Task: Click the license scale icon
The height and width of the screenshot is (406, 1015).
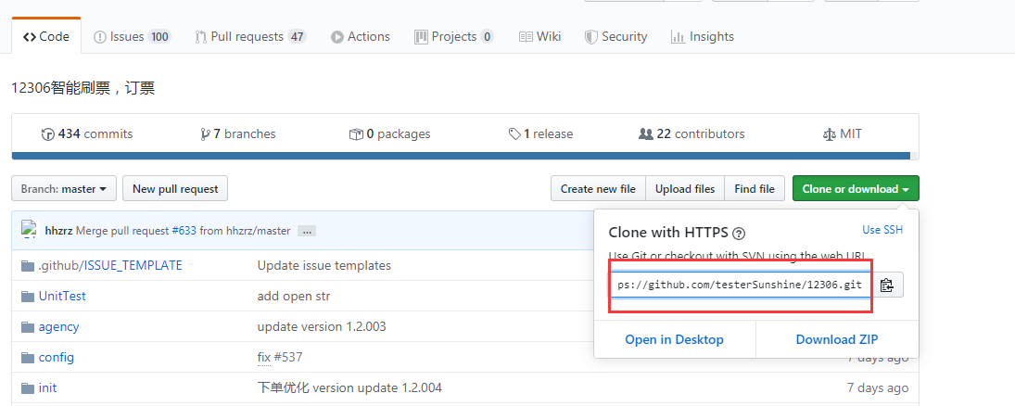Action: (x=829, y=134)
